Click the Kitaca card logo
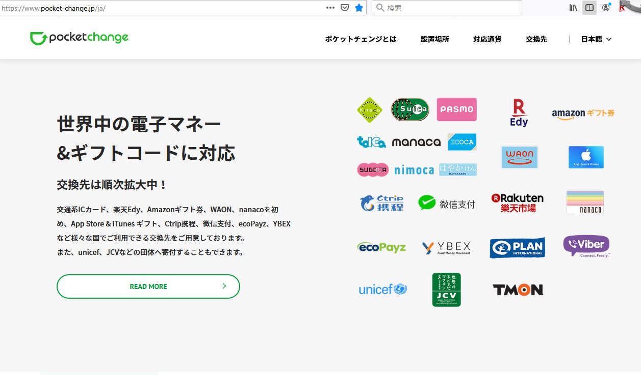The height and width of the screenshot is (375, 641). [x=370, y=110]
